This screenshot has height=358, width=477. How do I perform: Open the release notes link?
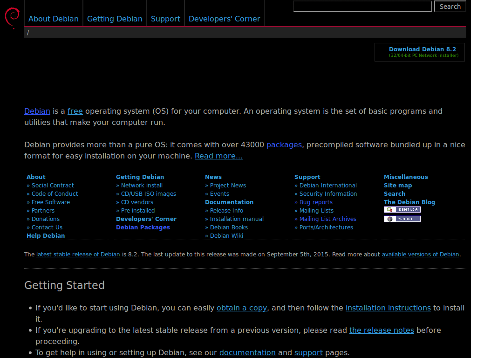(x=382, y=330)
